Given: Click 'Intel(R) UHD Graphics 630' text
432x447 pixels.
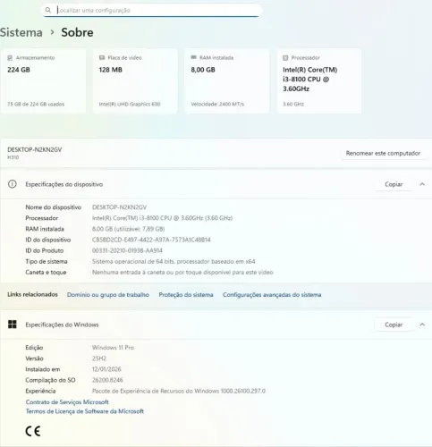Looking at the screenshot, I should (x=130, y=104).
